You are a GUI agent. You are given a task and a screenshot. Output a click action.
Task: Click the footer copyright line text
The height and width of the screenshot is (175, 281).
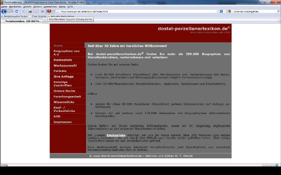(140, 156)
